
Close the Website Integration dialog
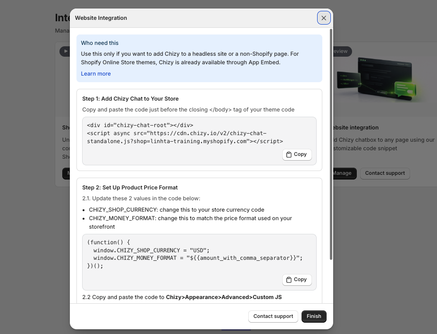click(324, 18)
